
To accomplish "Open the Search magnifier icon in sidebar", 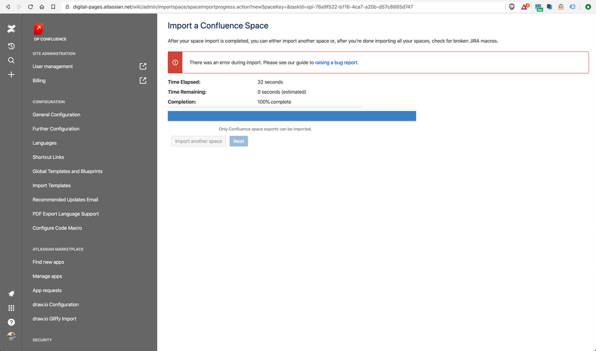I will tap(11, 60).
